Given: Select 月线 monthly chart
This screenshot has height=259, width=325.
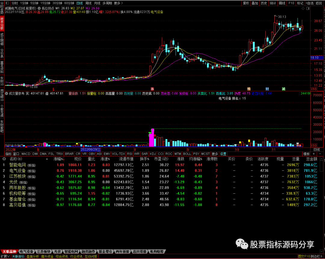Looking at the screenshot, I should 97,3.
